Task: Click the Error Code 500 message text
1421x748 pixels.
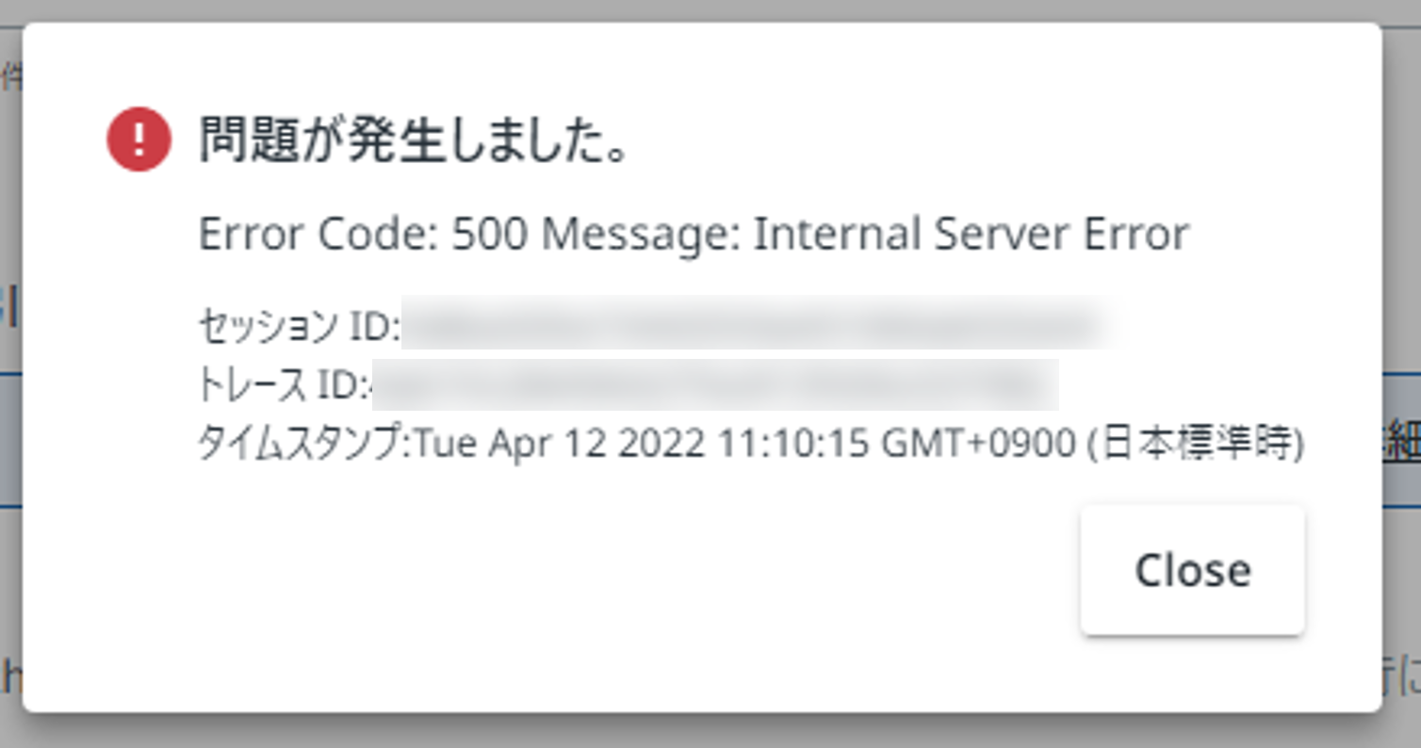Action: [x=693, y=233]
